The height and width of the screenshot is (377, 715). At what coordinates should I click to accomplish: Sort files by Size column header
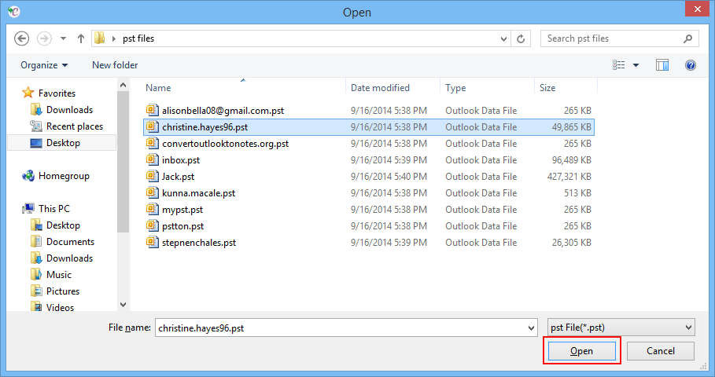[547, 88]
